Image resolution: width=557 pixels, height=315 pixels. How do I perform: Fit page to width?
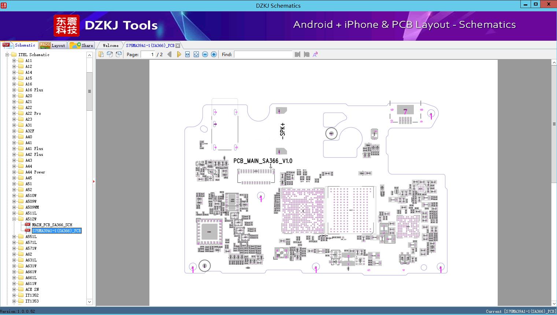point(187,54)
